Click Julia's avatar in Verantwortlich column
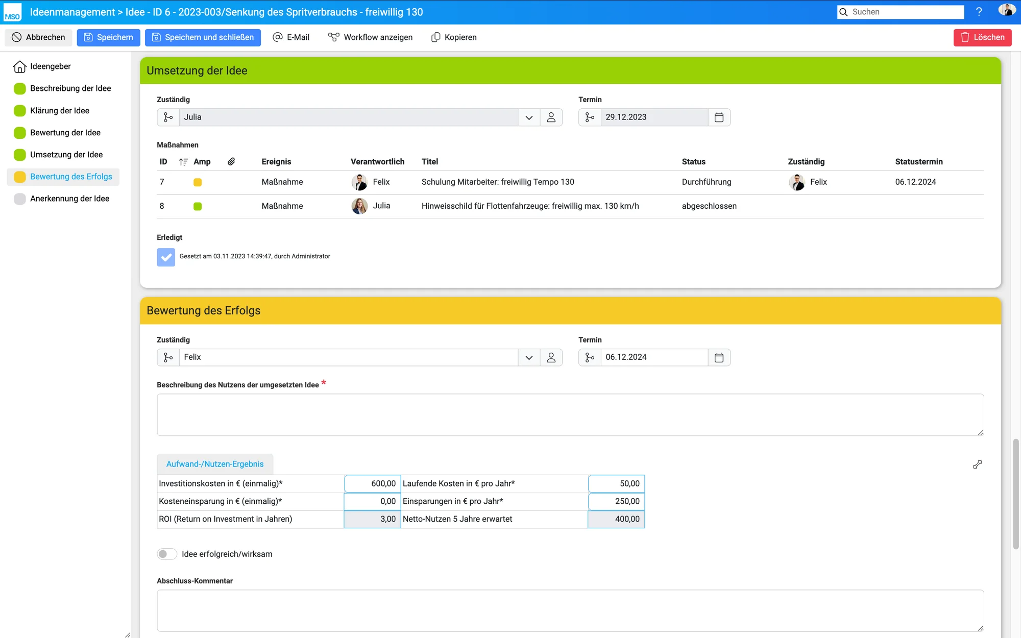This screenshot has width=1021, height=638. pos(359,206)
